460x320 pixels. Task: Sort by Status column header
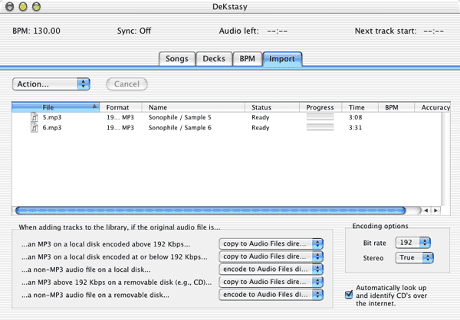pyautogui.click(x=272, y=107)
